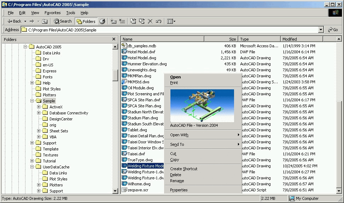Open the Open With submenu

(203, 135)
